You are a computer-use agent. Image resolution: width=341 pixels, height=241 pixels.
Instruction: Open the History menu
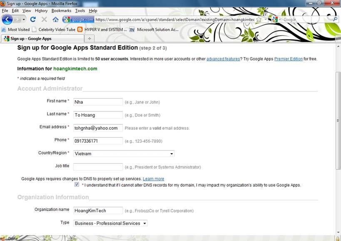point(41,11)
